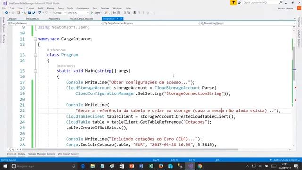Open Microsoft Edge from the taskbar
The width and height of the screenshot is (302, 170).
point(83,166)
